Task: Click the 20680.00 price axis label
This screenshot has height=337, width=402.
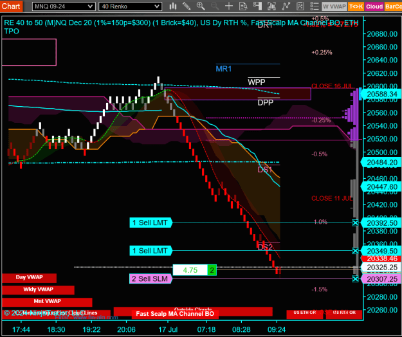Action: point(382,34)
